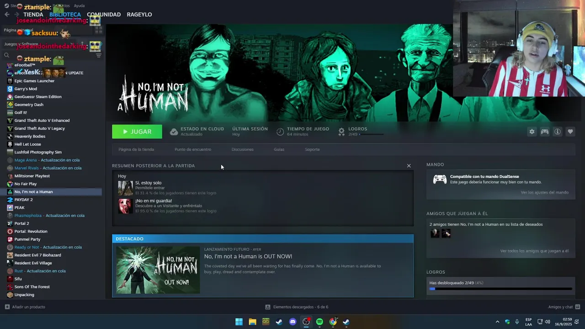Open second wishlist friend avatar
Screen dimensions: 585x329
point(446,233)
